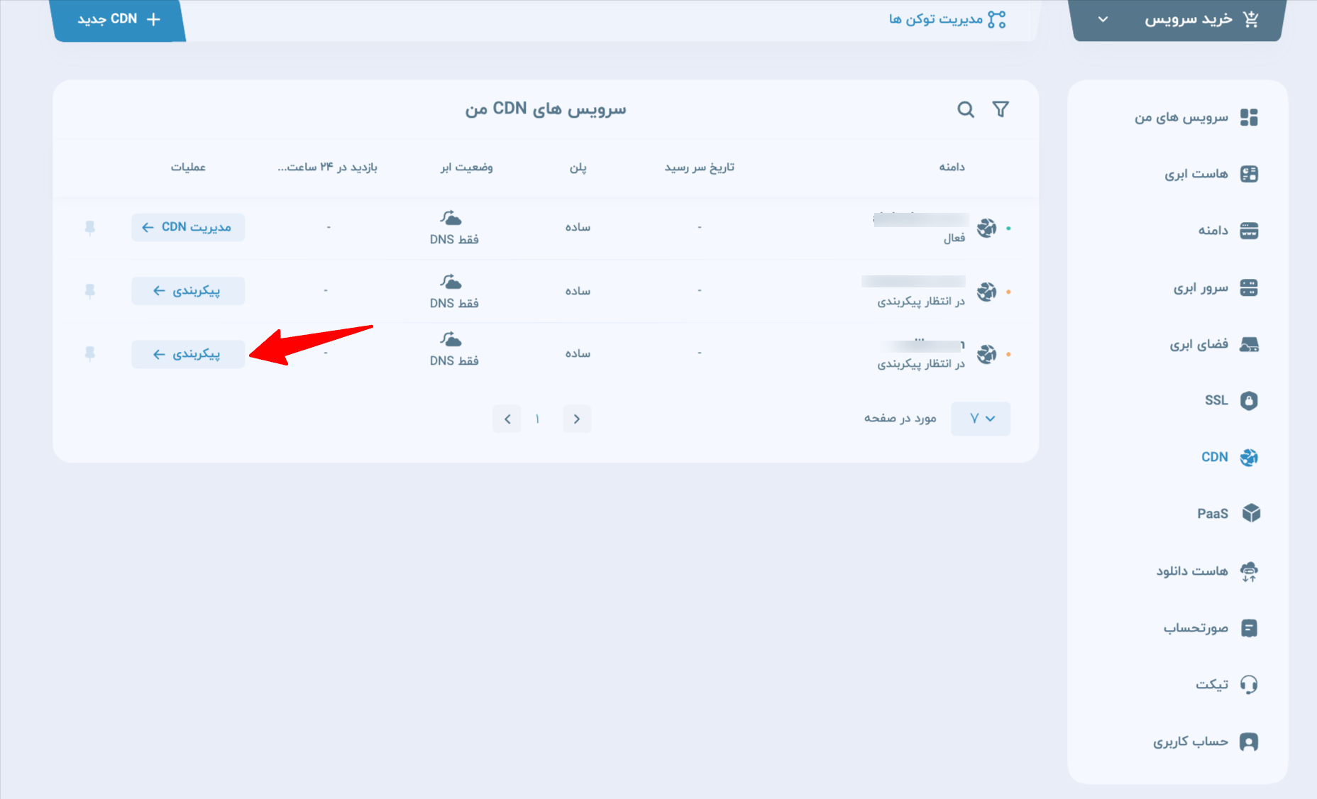Click the SSL shield lock icon
1317x799 pixels.
[1249, 400]
